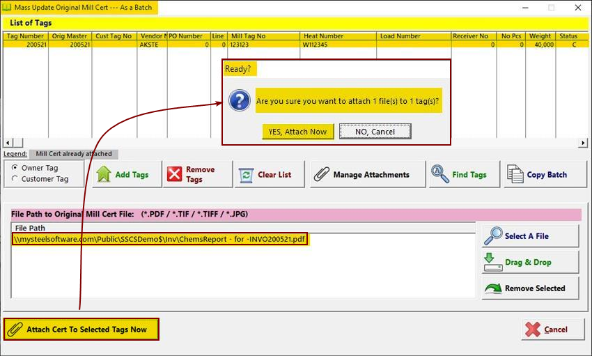Select the ChemsReport file path entry
This screenshot has height=356, width=592.
(x=159, y=239)
